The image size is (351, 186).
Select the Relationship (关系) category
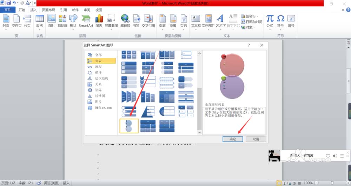click(101, 84)
